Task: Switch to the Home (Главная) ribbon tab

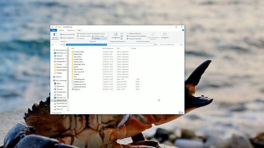Action: (x=61, y=30)
